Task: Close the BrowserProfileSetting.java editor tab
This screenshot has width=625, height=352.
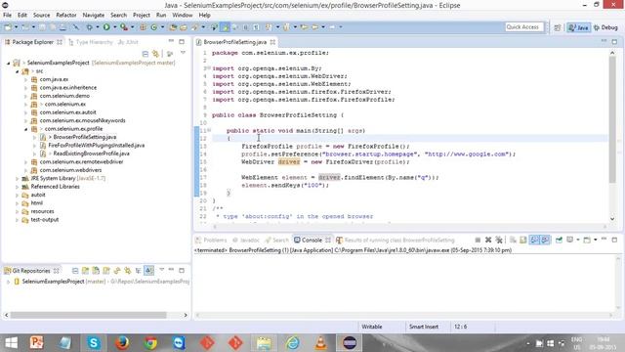Action: click(272, 42)
